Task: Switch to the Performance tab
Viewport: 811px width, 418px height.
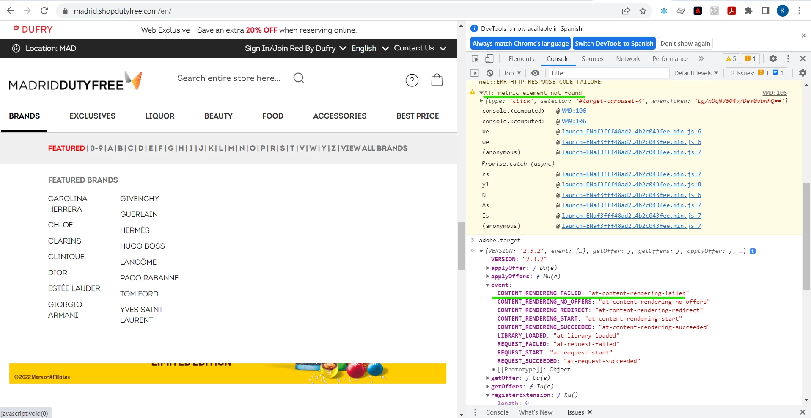Action: pos(670,59)
